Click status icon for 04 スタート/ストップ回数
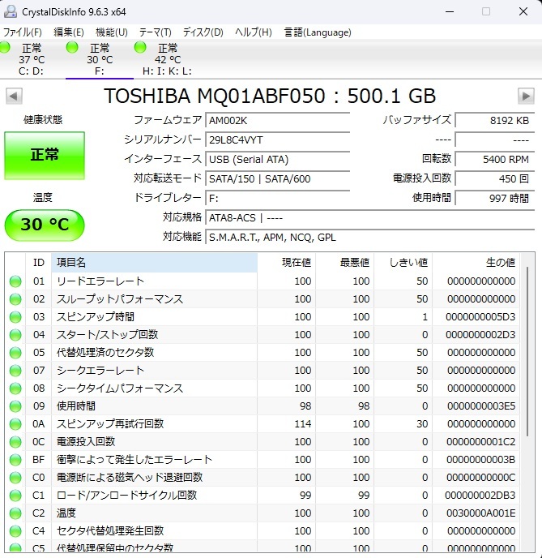Image resolution: width=542 pixels, height=558 pixels. click(x=15, y=335)
